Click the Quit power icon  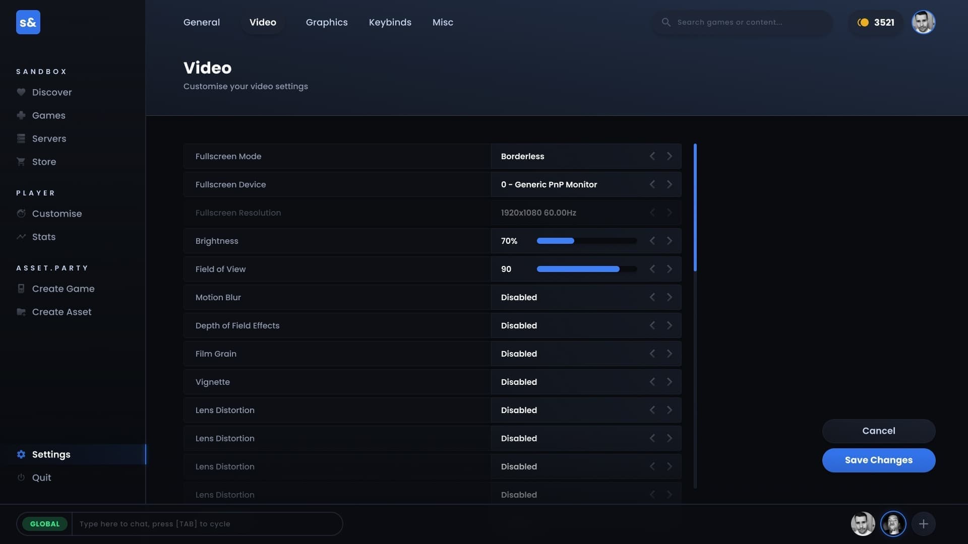[x=21, y=478]
